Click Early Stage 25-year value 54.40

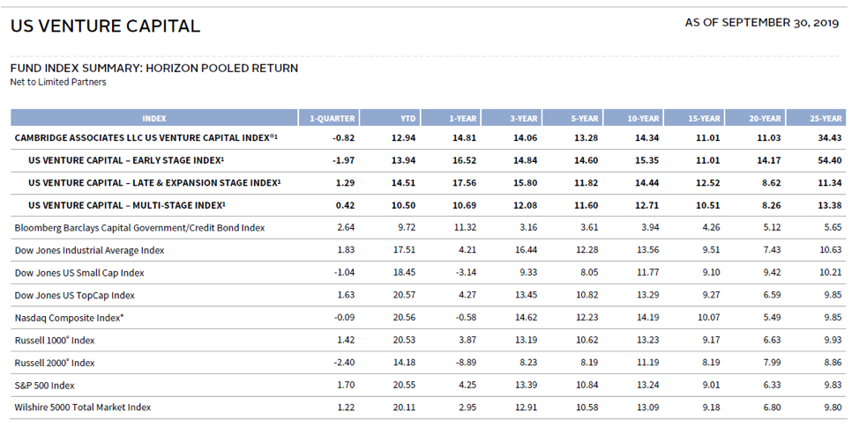coord(829,160)
